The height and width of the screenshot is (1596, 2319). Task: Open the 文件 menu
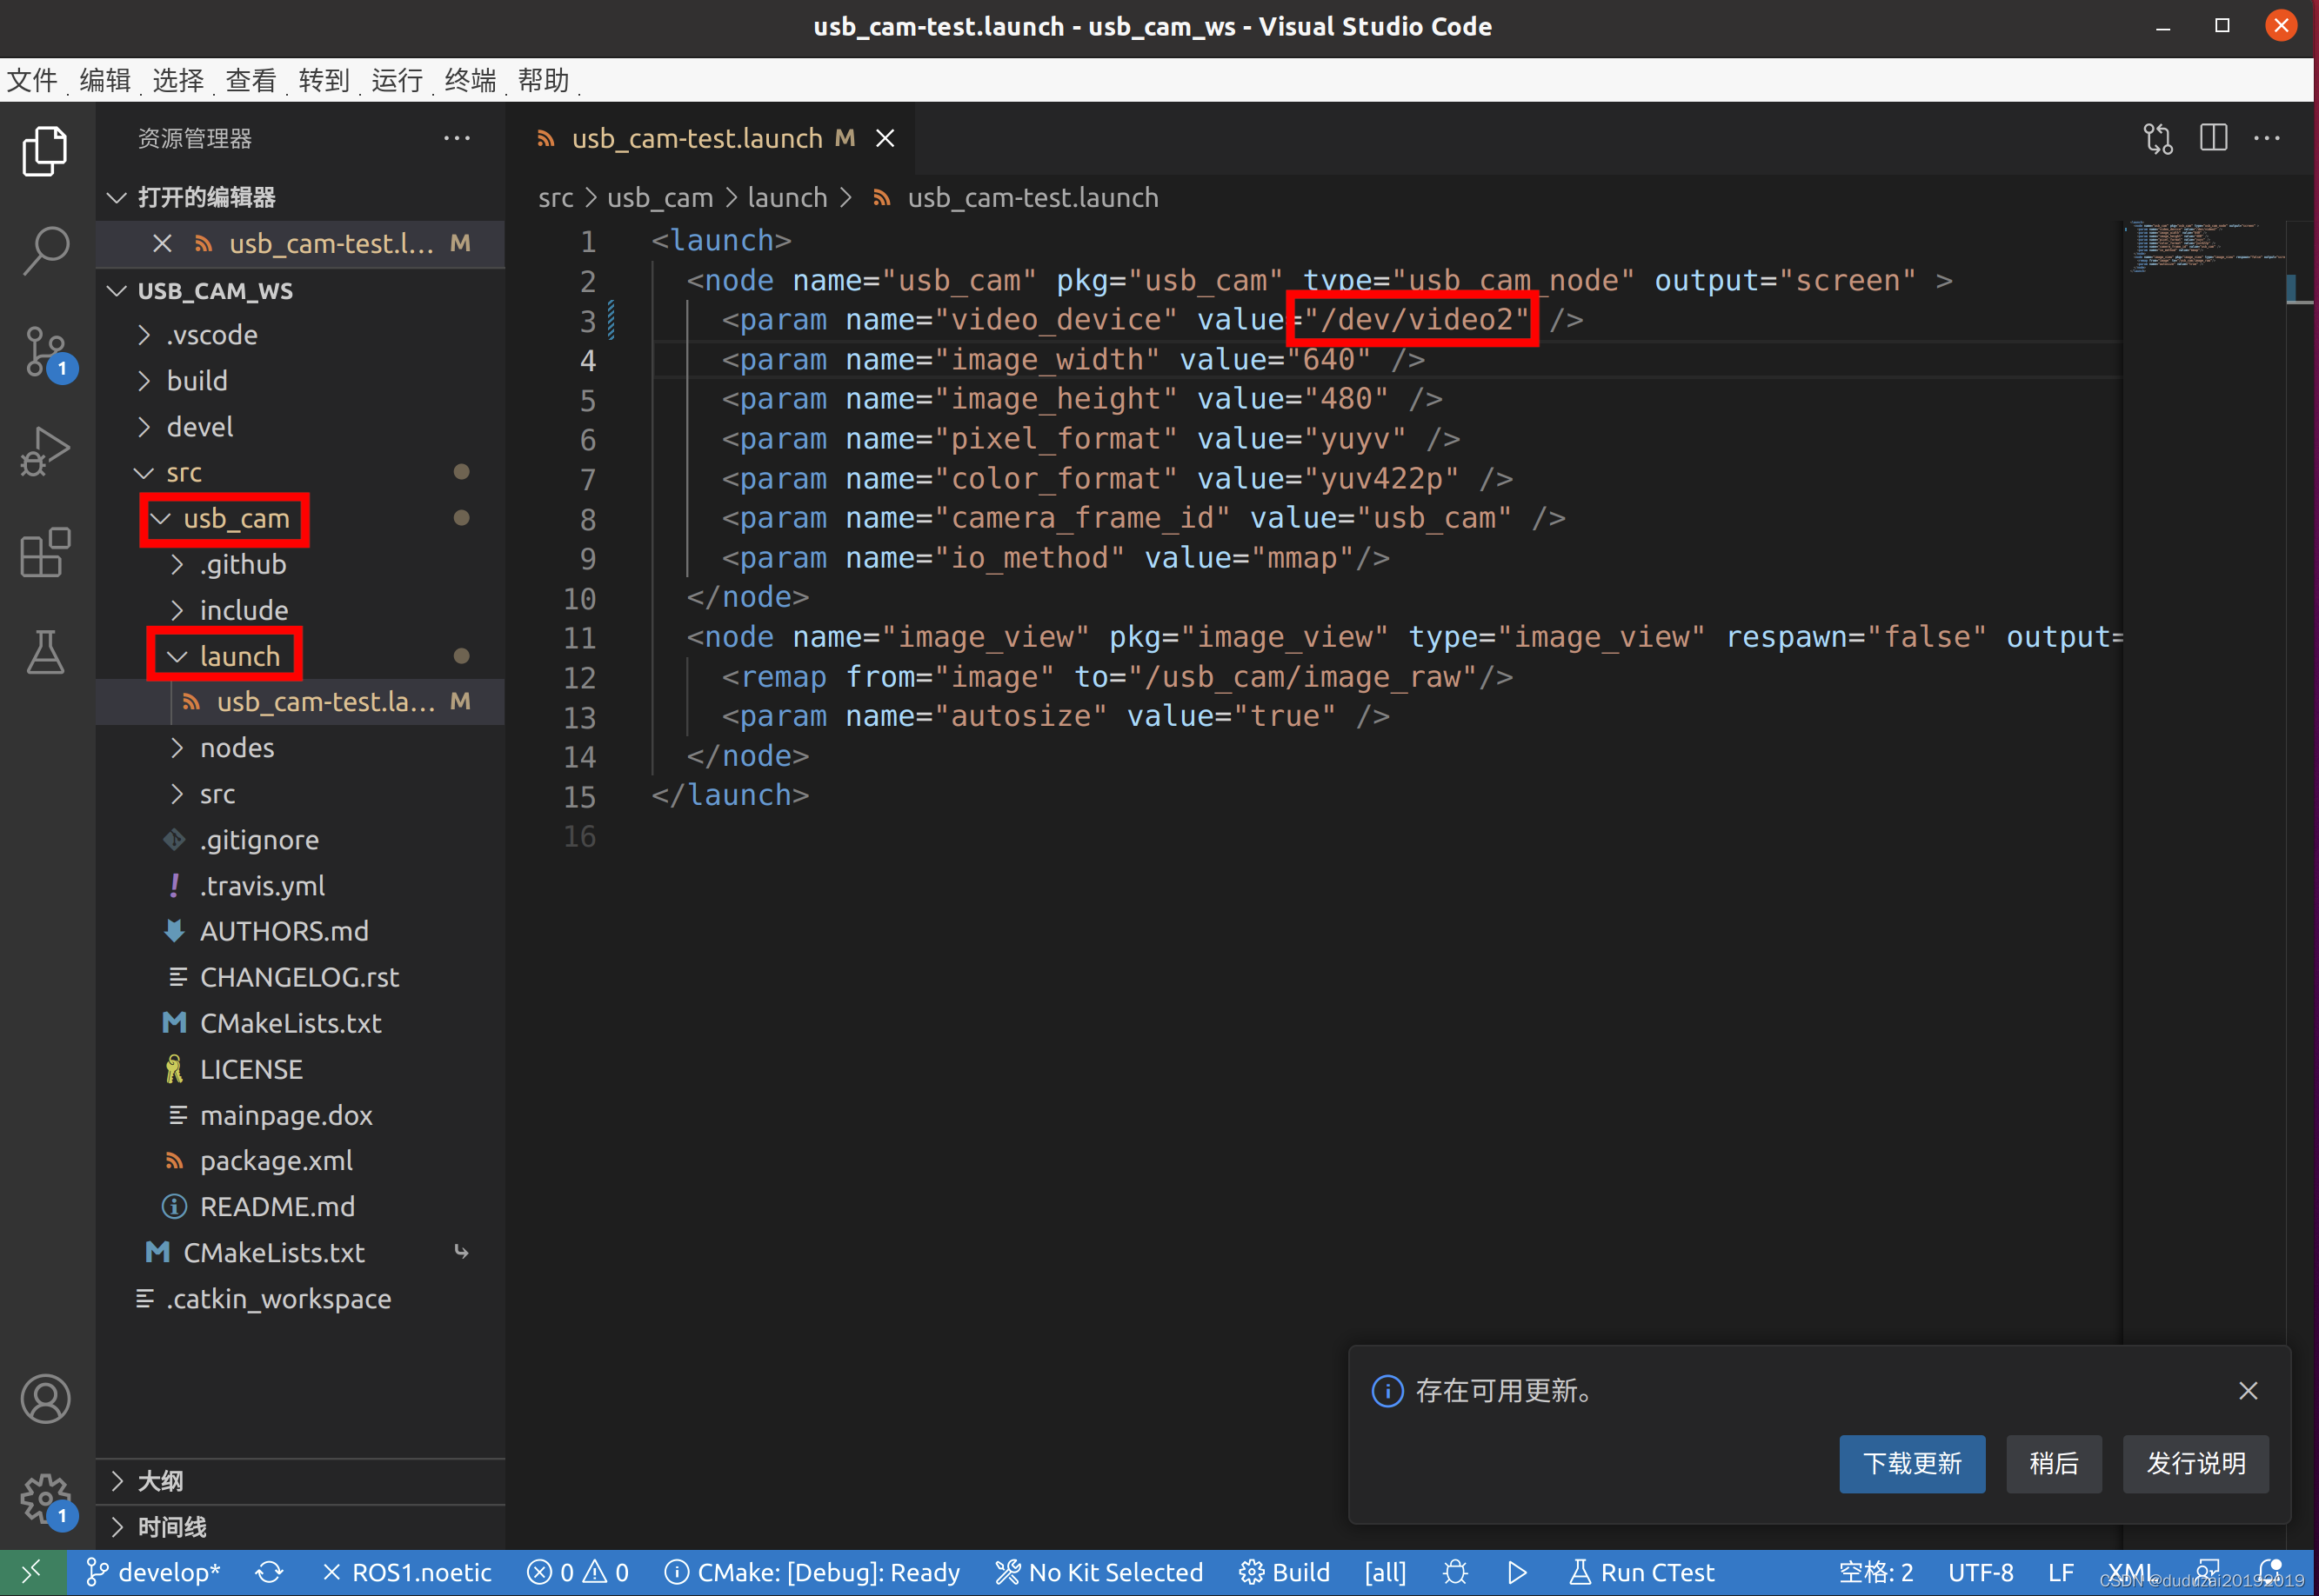pos(32,80)
